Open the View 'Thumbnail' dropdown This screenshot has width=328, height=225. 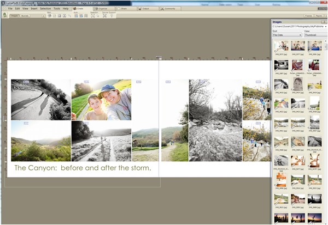pos(316,35)
